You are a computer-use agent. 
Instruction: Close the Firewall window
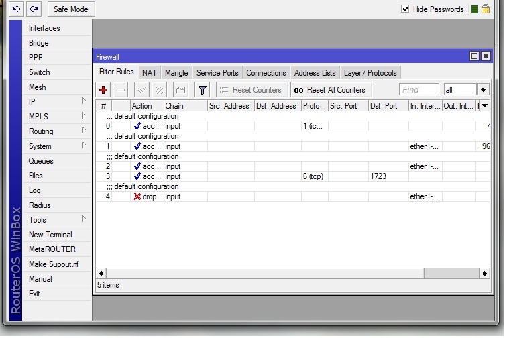[x=486, y=56]
